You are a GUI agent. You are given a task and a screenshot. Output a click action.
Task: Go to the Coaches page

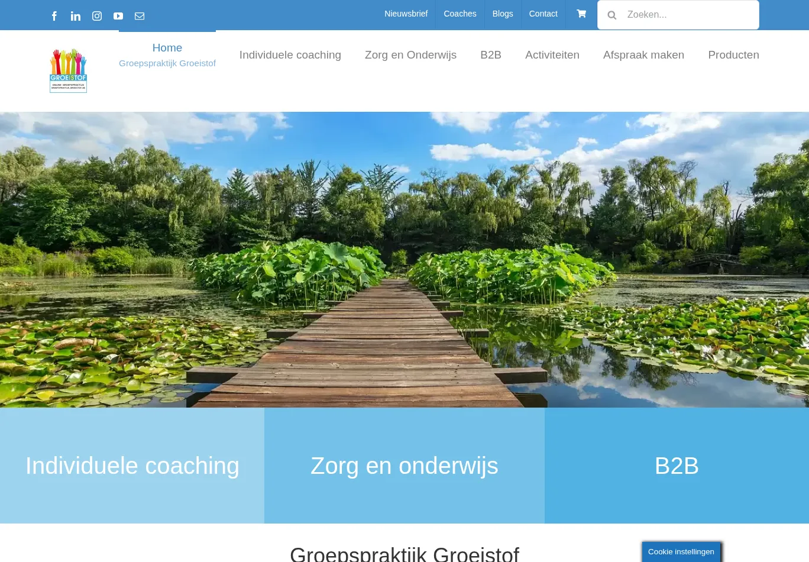(x=459, y=14)
